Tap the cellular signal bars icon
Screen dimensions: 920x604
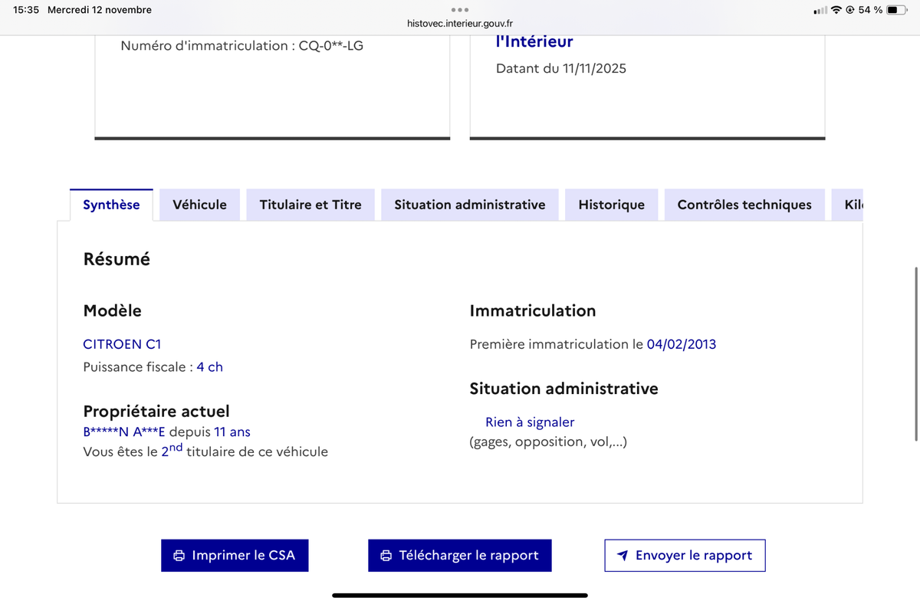click(x=820, y=10)
